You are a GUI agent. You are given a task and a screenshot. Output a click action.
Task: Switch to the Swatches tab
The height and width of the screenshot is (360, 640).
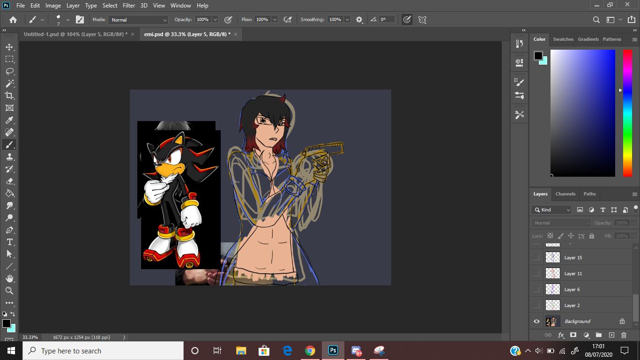(563, 39)
